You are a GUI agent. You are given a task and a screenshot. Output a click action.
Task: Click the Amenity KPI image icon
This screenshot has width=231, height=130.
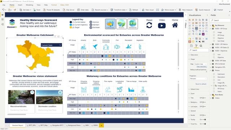(x=83, y=47)
